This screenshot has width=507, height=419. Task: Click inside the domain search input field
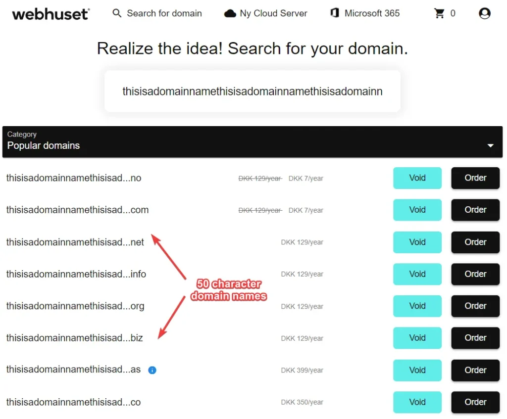pyautogui.click(x=253, y=91)
